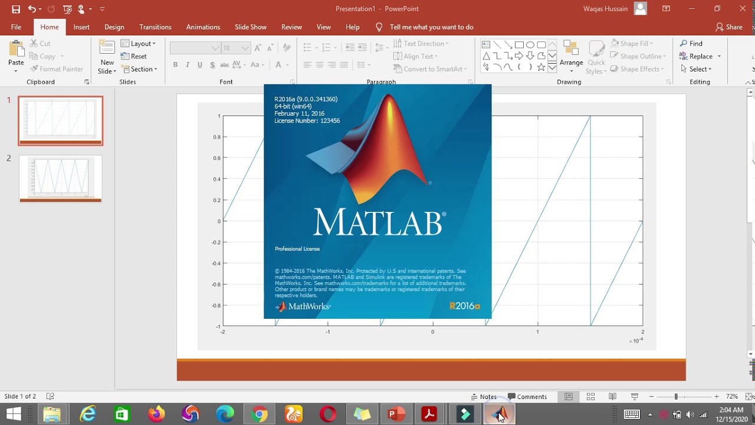755x425 pixels.
Task: Align text left
Action: coord(307,65)
